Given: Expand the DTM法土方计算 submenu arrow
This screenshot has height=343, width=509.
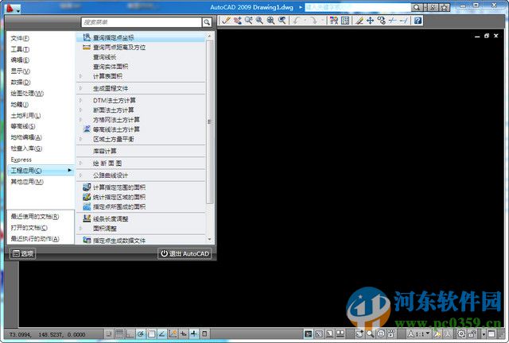Looking at the screenshot, I should click(80, 100).
